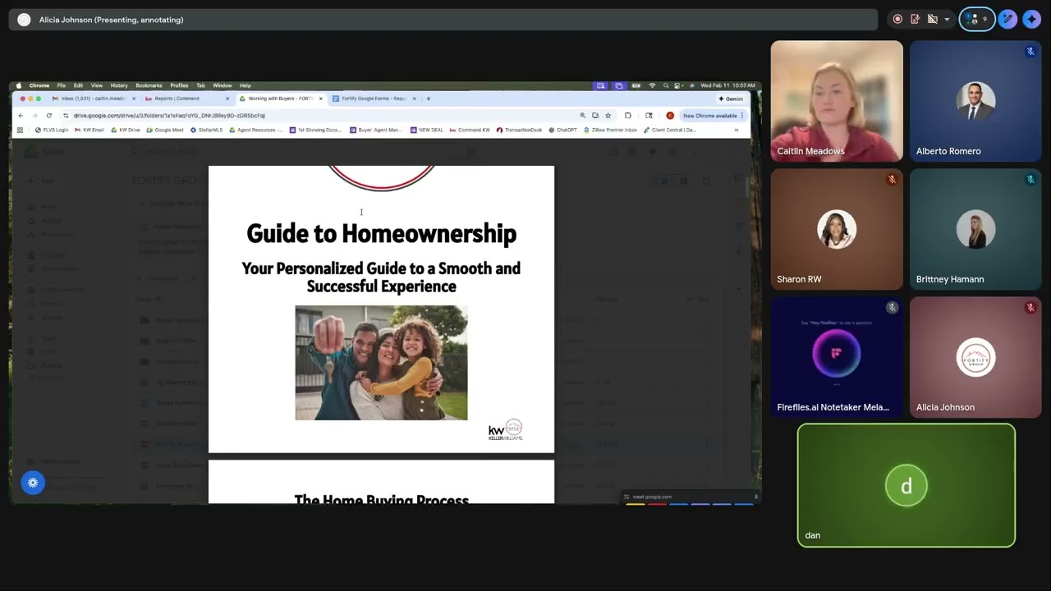Open the participants panel showing 9 people
1051x591 pixels.
click(977, 19)
